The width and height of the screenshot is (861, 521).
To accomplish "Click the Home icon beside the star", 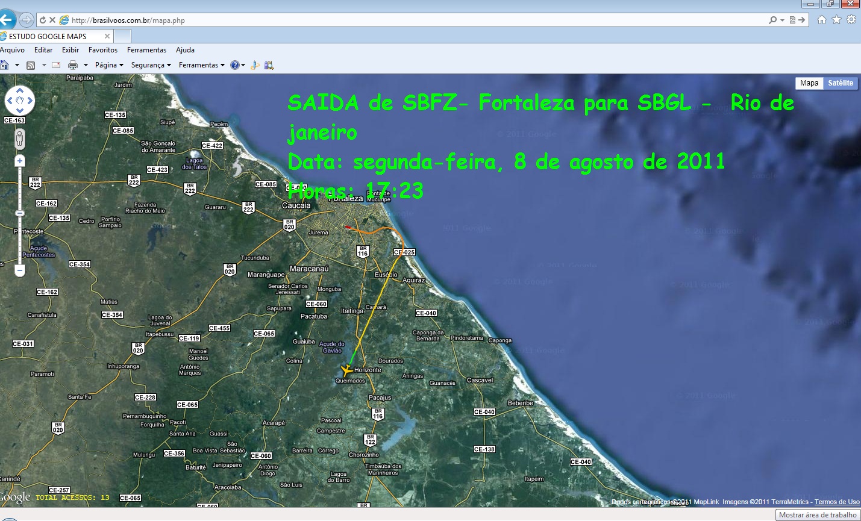I will click(821, 19).
